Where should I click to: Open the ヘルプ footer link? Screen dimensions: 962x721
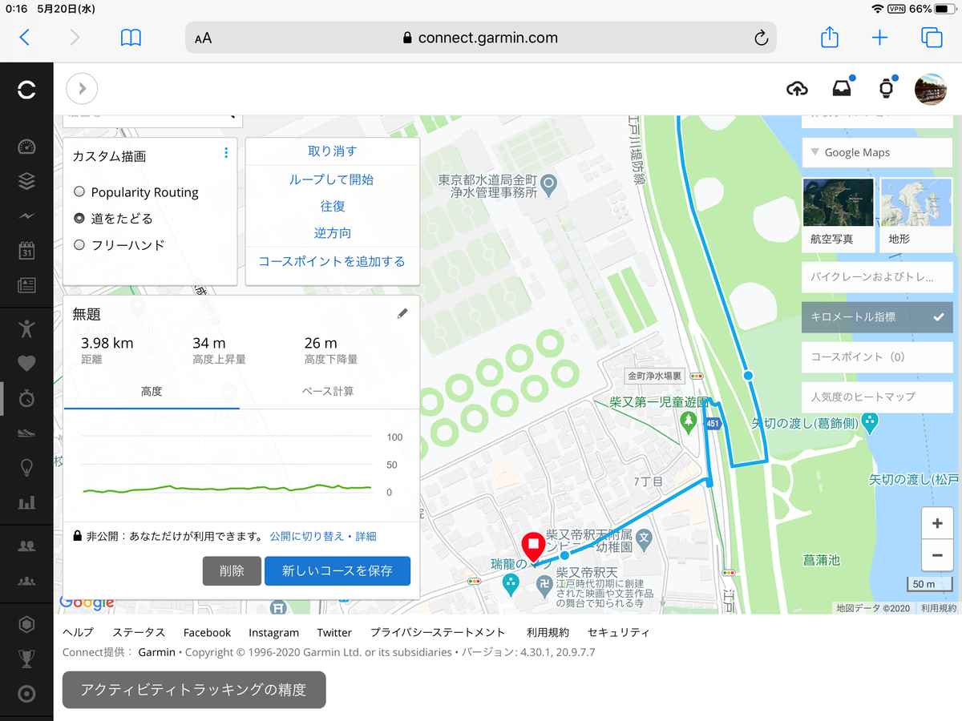tap(78, 632)
